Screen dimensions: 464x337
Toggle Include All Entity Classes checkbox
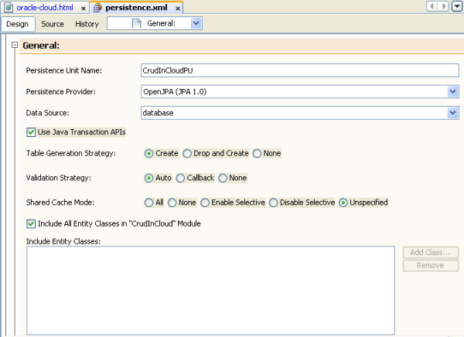[x=31, y=224]
